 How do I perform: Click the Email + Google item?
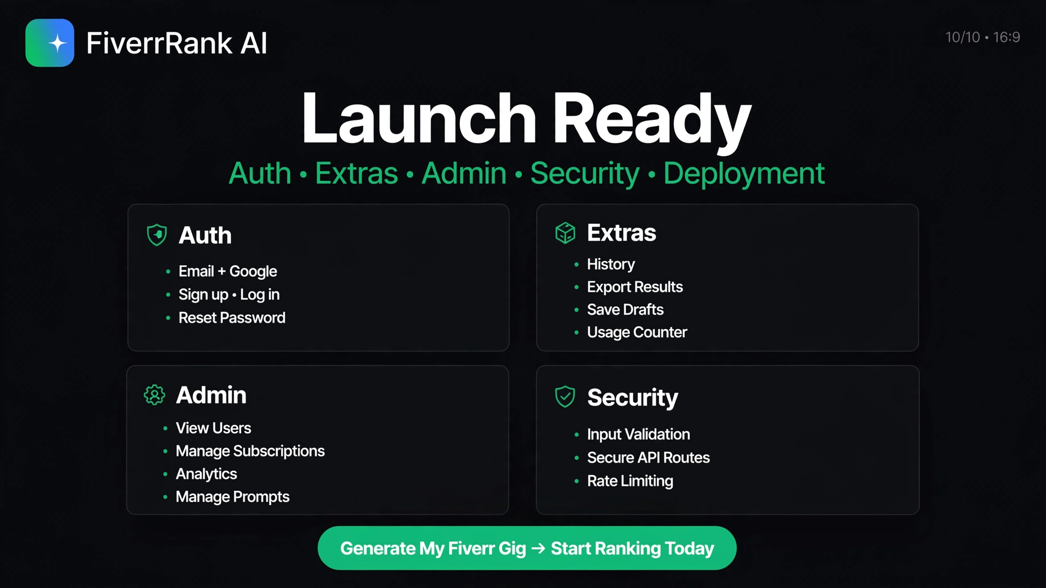(x=228, y=272)
